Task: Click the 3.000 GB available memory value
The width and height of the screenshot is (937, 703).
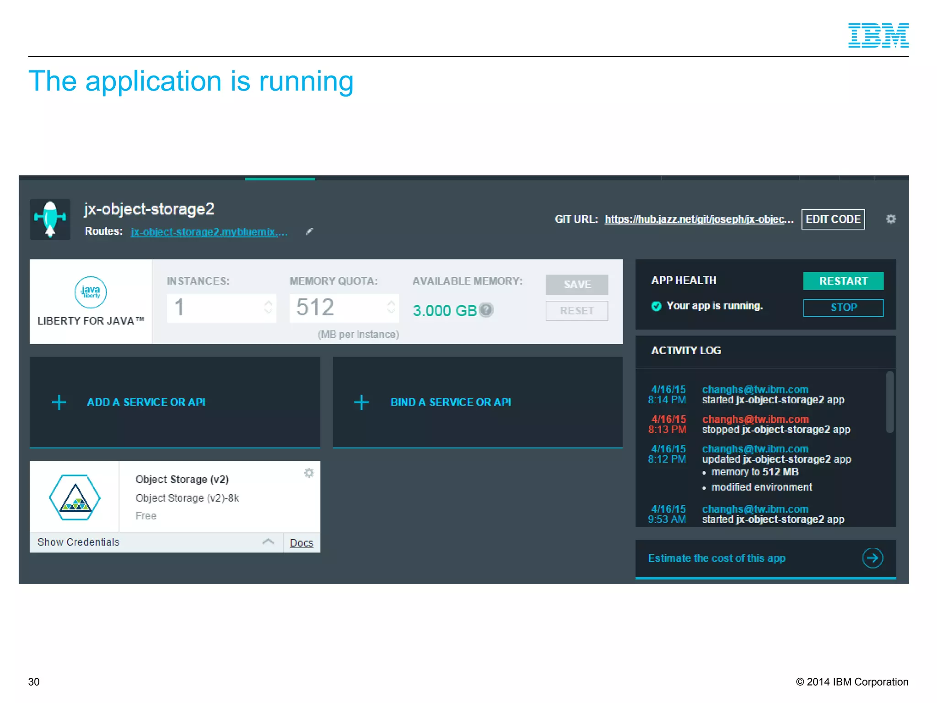Action: [445, 310]
